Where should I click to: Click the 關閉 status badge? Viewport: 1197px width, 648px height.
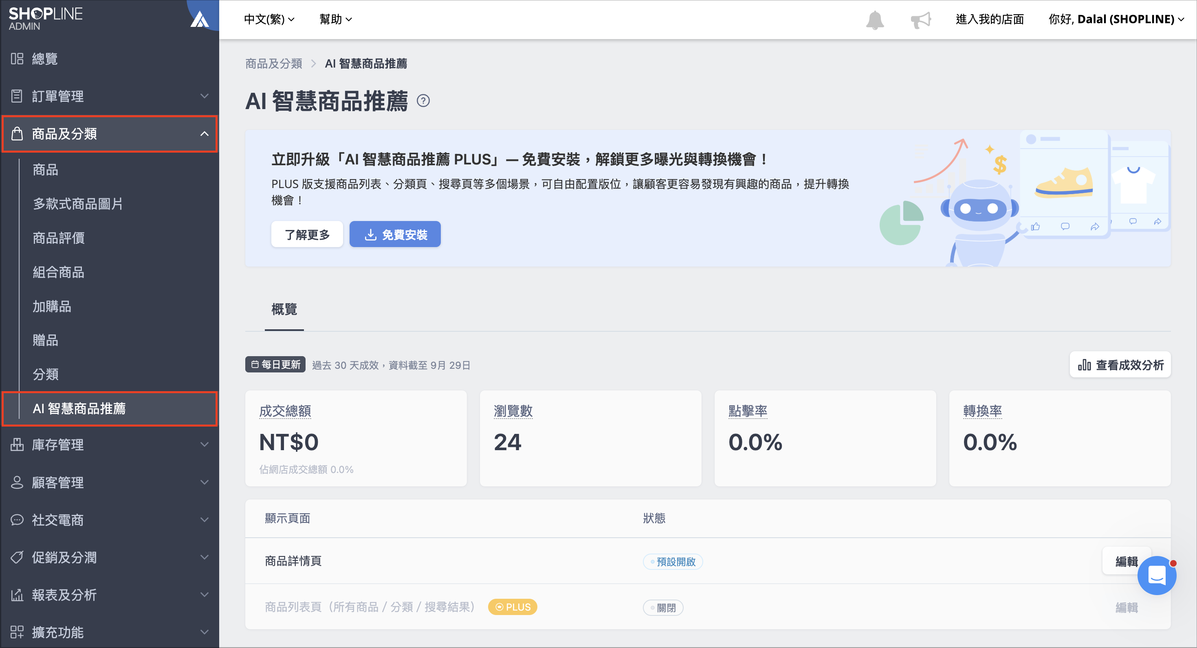663,608
